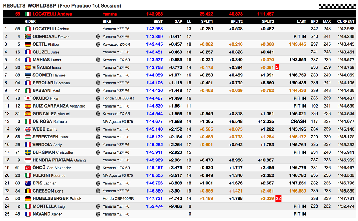Click the checkered flag icon in OETTL's row
358x221 pixels.
[98, 45]
